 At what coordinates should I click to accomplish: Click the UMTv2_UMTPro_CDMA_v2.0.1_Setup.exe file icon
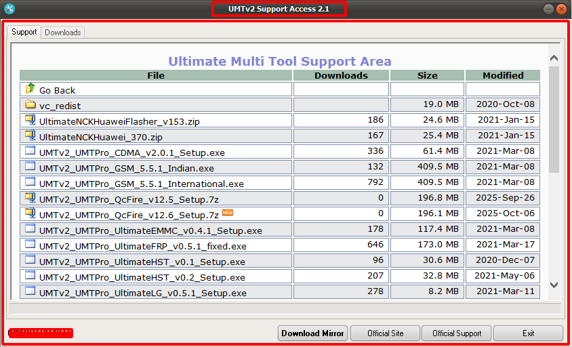tap(30, 151)
